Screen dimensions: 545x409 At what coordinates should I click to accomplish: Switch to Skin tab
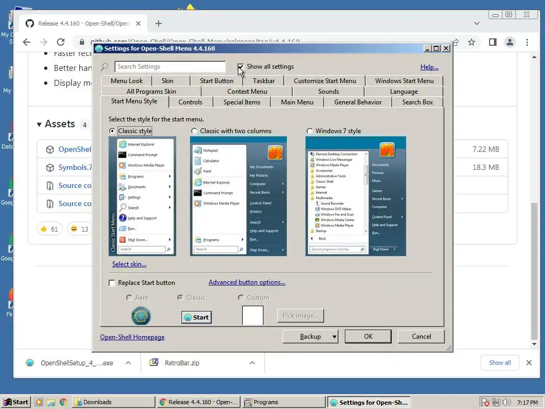click(168, 81)
